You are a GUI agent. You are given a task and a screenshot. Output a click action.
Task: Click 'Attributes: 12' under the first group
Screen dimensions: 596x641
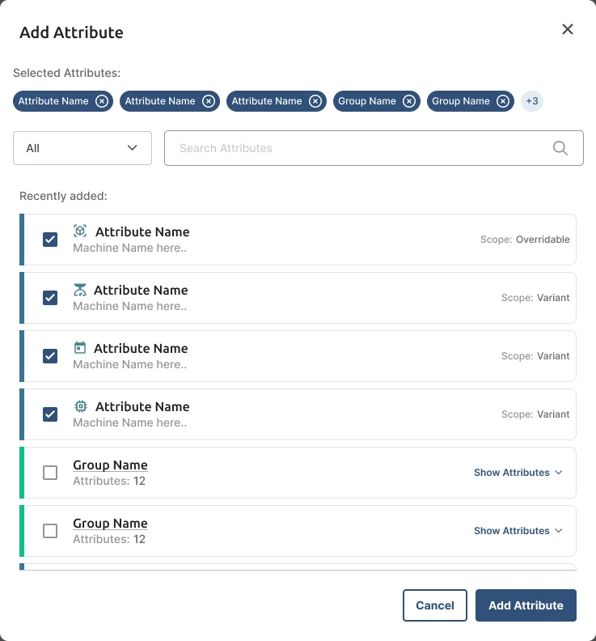109,481
